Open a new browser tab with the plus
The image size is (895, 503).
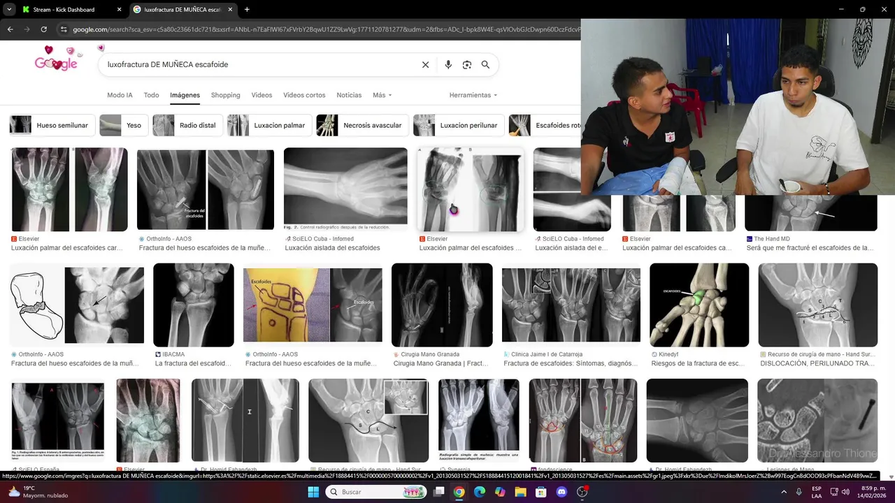[x=247, y=10]
